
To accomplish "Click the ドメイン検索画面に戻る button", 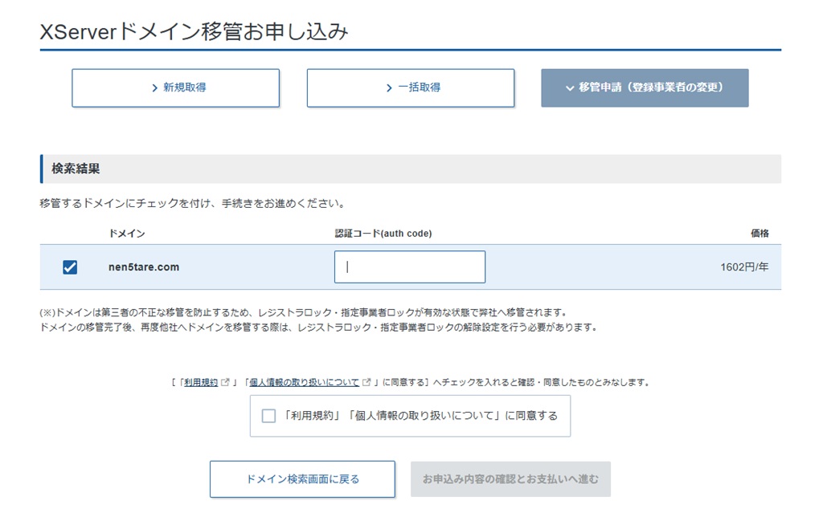I will (302, 479).
